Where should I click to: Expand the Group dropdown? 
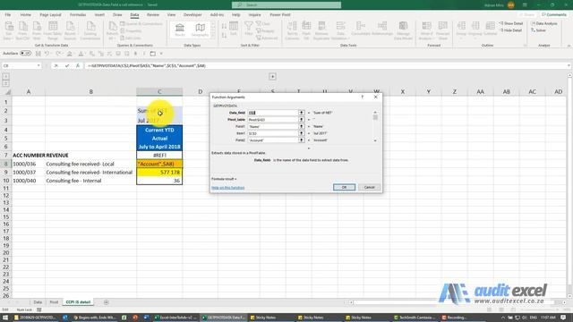461,38
